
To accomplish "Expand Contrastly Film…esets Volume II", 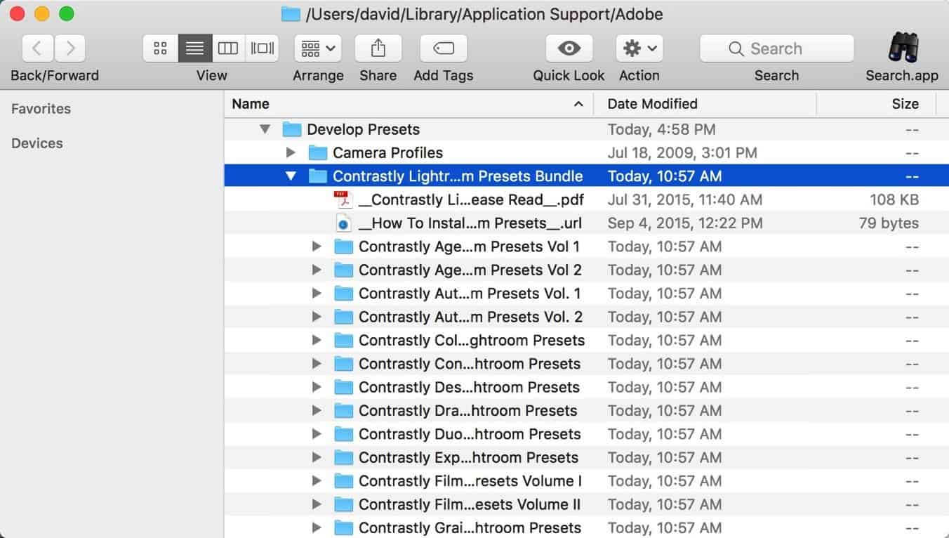I will 317,504.
